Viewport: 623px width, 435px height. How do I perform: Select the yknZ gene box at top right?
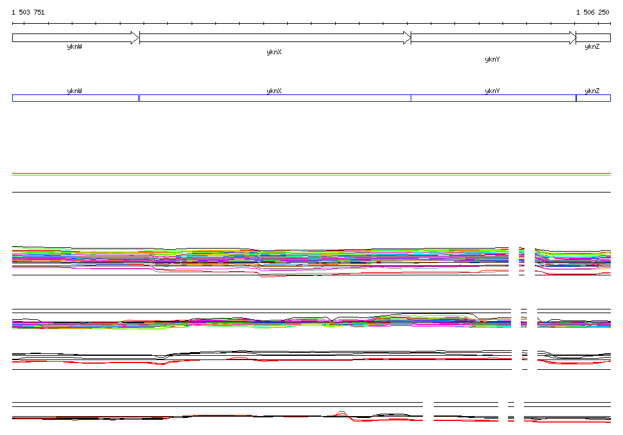pos(593,38)
